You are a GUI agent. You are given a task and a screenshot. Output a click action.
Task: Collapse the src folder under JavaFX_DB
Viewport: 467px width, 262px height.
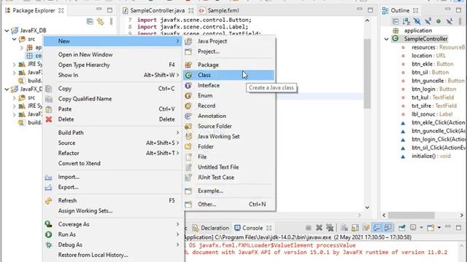click(x=14, y=39)
